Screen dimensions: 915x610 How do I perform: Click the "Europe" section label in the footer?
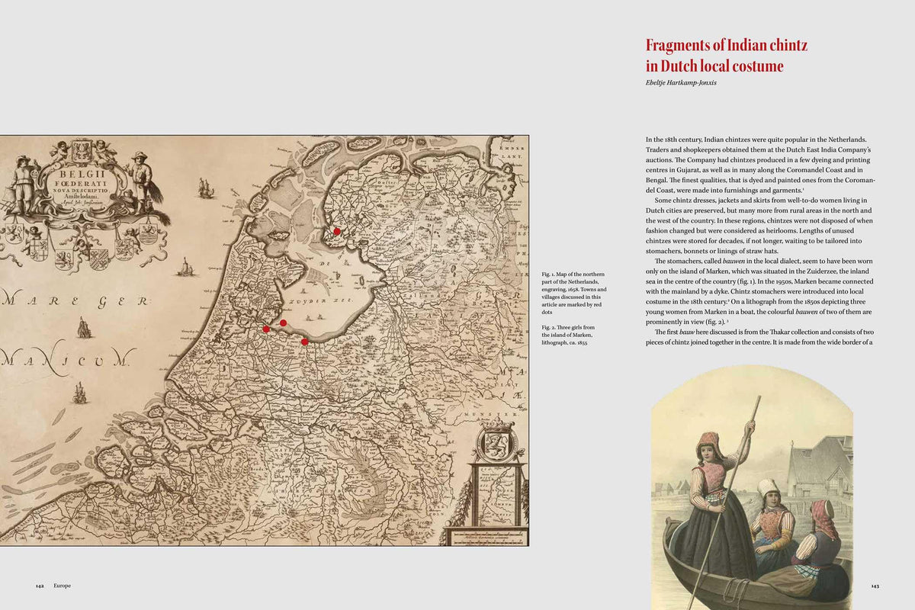tap(63, 586)
